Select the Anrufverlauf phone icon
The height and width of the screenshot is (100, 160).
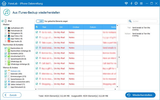click(x=9, y=56)
